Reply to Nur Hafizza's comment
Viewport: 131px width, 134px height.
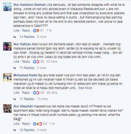(26, 62)
